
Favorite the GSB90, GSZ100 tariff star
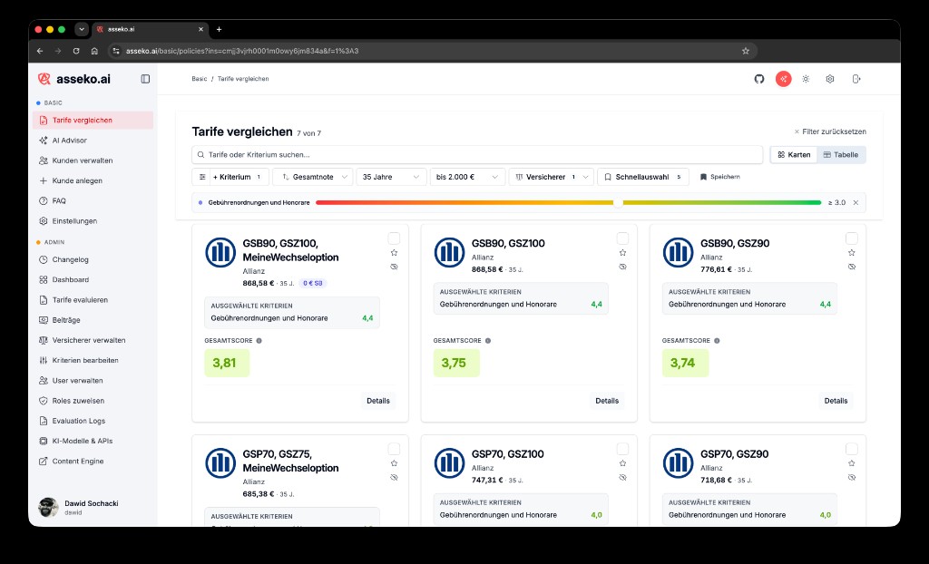(622, 252)
